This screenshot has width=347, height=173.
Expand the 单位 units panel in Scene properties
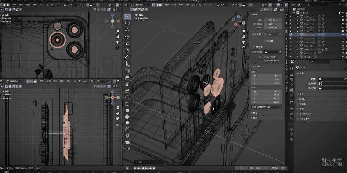[x=298, y=94]
